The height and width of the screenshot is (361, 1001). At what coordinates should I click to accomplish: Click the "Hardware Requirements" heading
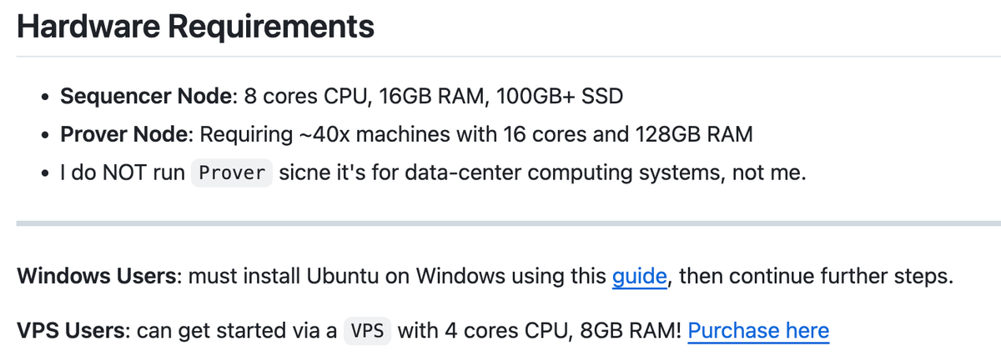pos(195,27)
